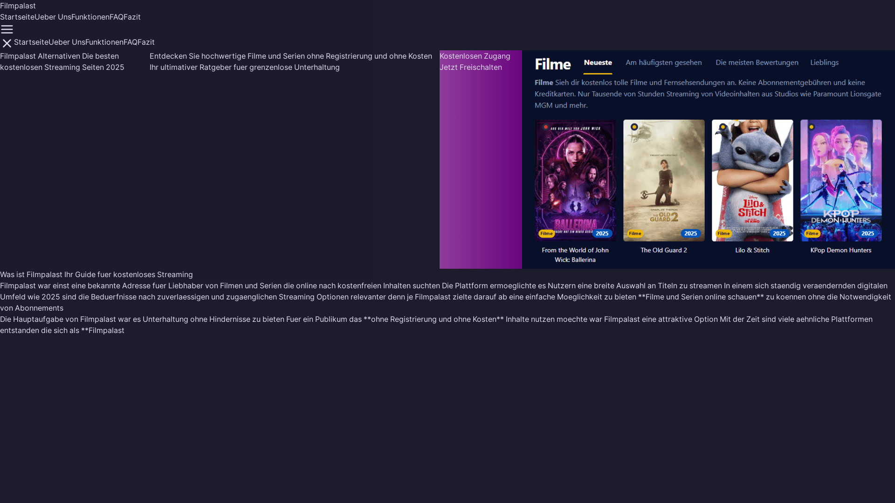Click the title text The Old Guard 2
895x503 pixels.
click(x=664, y=250)
